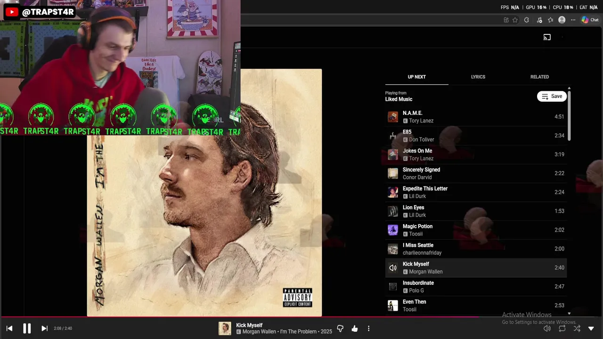Select Insubordinate by Polo G
603x339 pixels.
[x=476, y=286]
